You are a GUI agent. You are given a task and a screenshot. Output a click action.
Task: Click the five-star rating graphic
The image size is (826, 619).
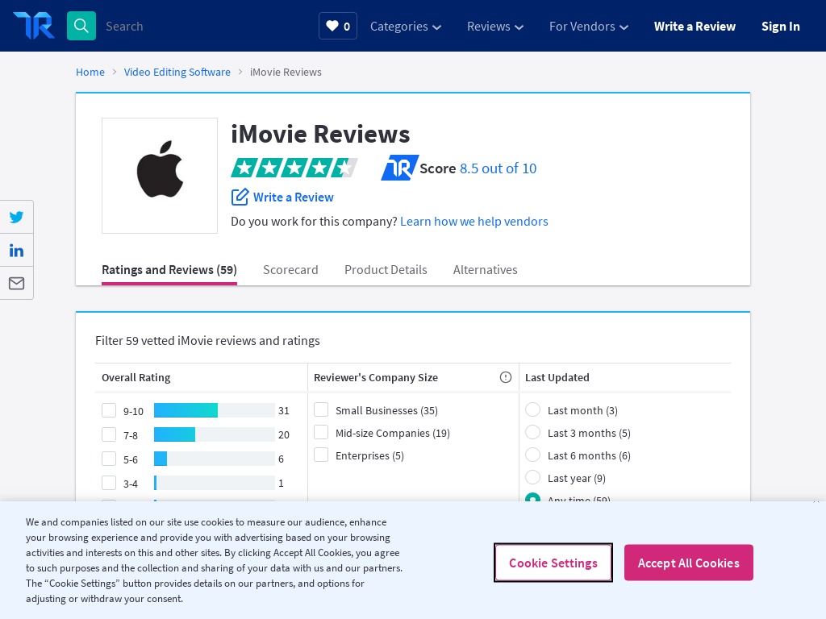[294, 168]
